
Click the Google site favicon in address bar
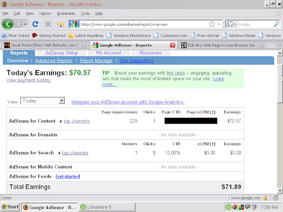pos(74,24)
